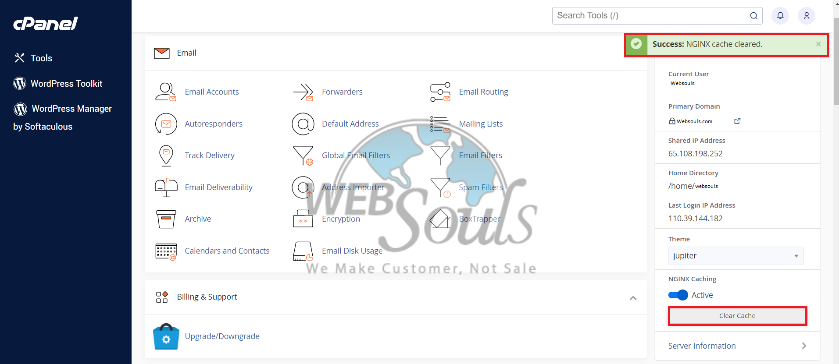This screenshot has height=364, width=839.
Task: Expand the Server Information row
Action: (737, 346)
